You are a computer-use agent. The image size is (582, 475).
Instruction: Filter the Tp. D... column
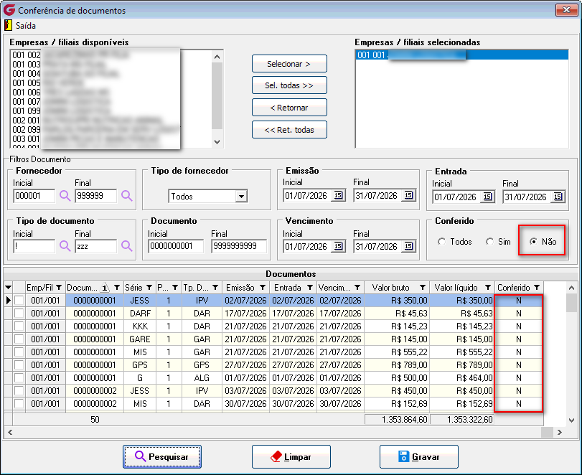[215, 288]
